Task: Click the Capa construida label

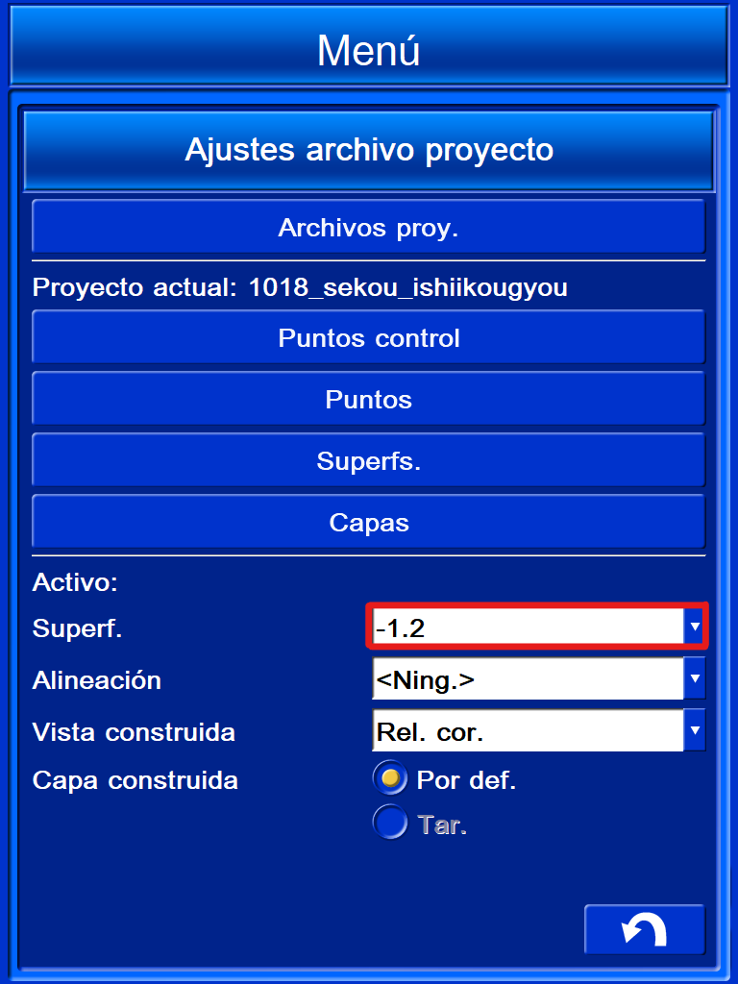Action: [135, 780]
